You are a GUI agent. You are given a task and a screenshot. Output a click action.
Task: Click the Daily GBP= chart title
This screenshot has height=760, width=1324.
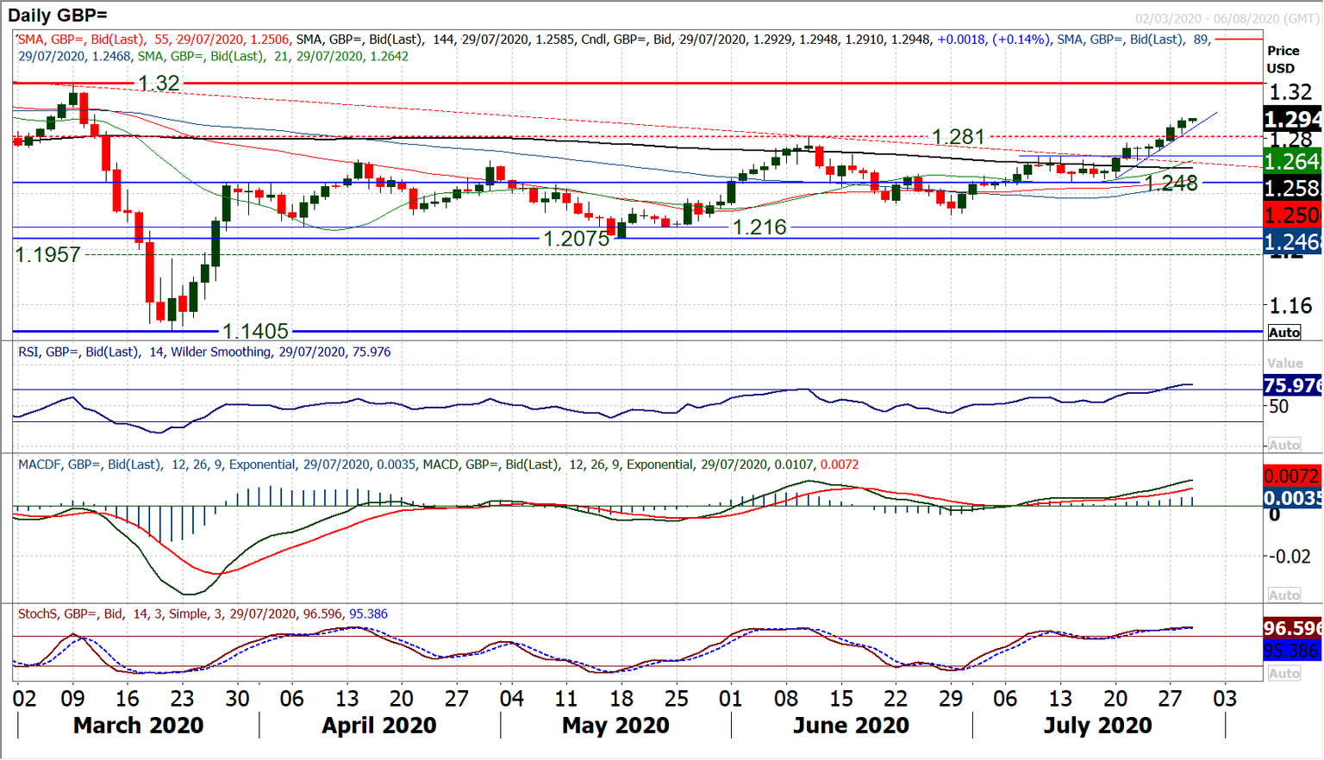pyautogui.click(x=58, y=14)
